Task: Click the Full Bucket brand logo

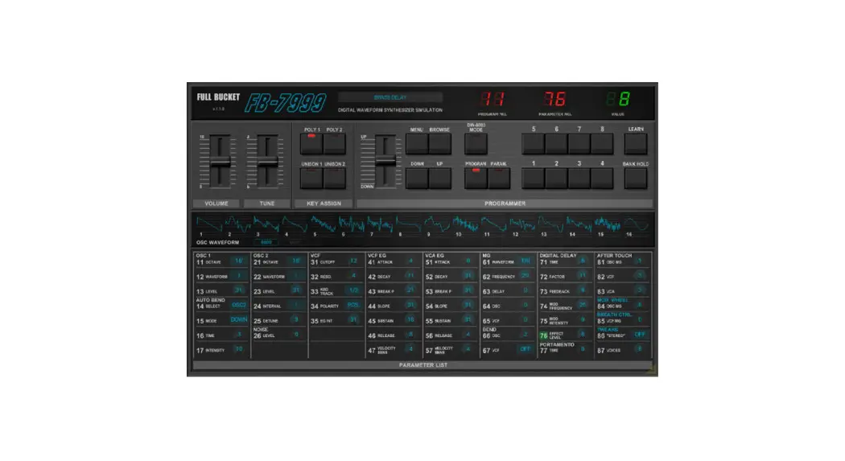Action: coord(218,97)
